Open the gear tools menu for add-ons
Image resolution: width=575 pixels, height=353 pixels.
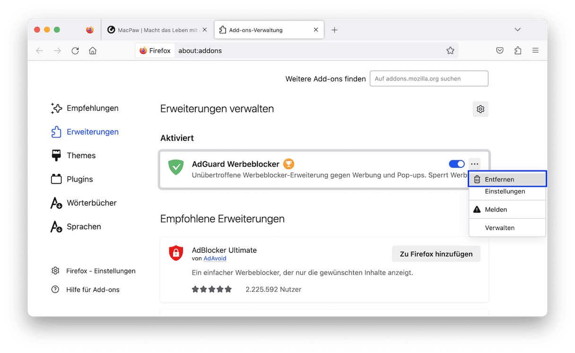(x=480, y=109)
